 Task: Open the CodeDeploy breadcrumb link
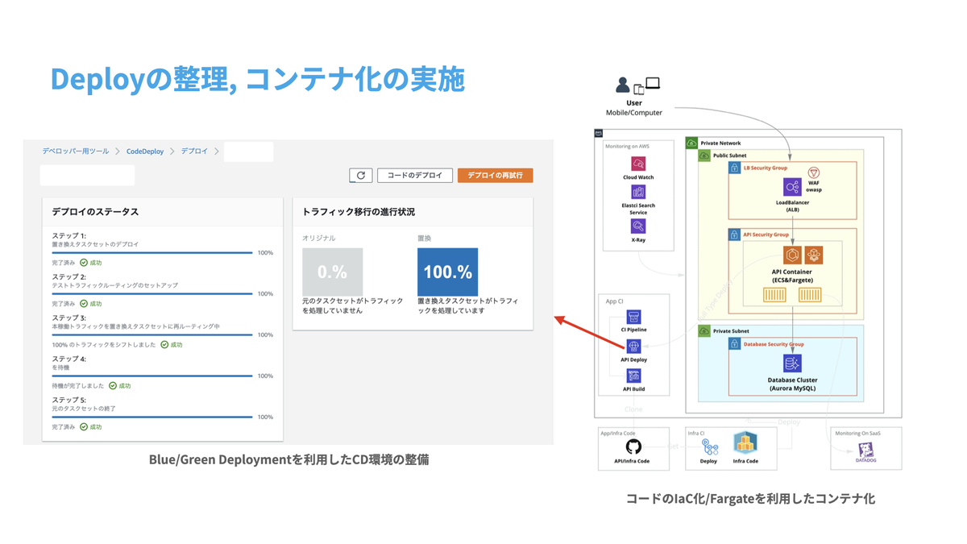(145, 152)
